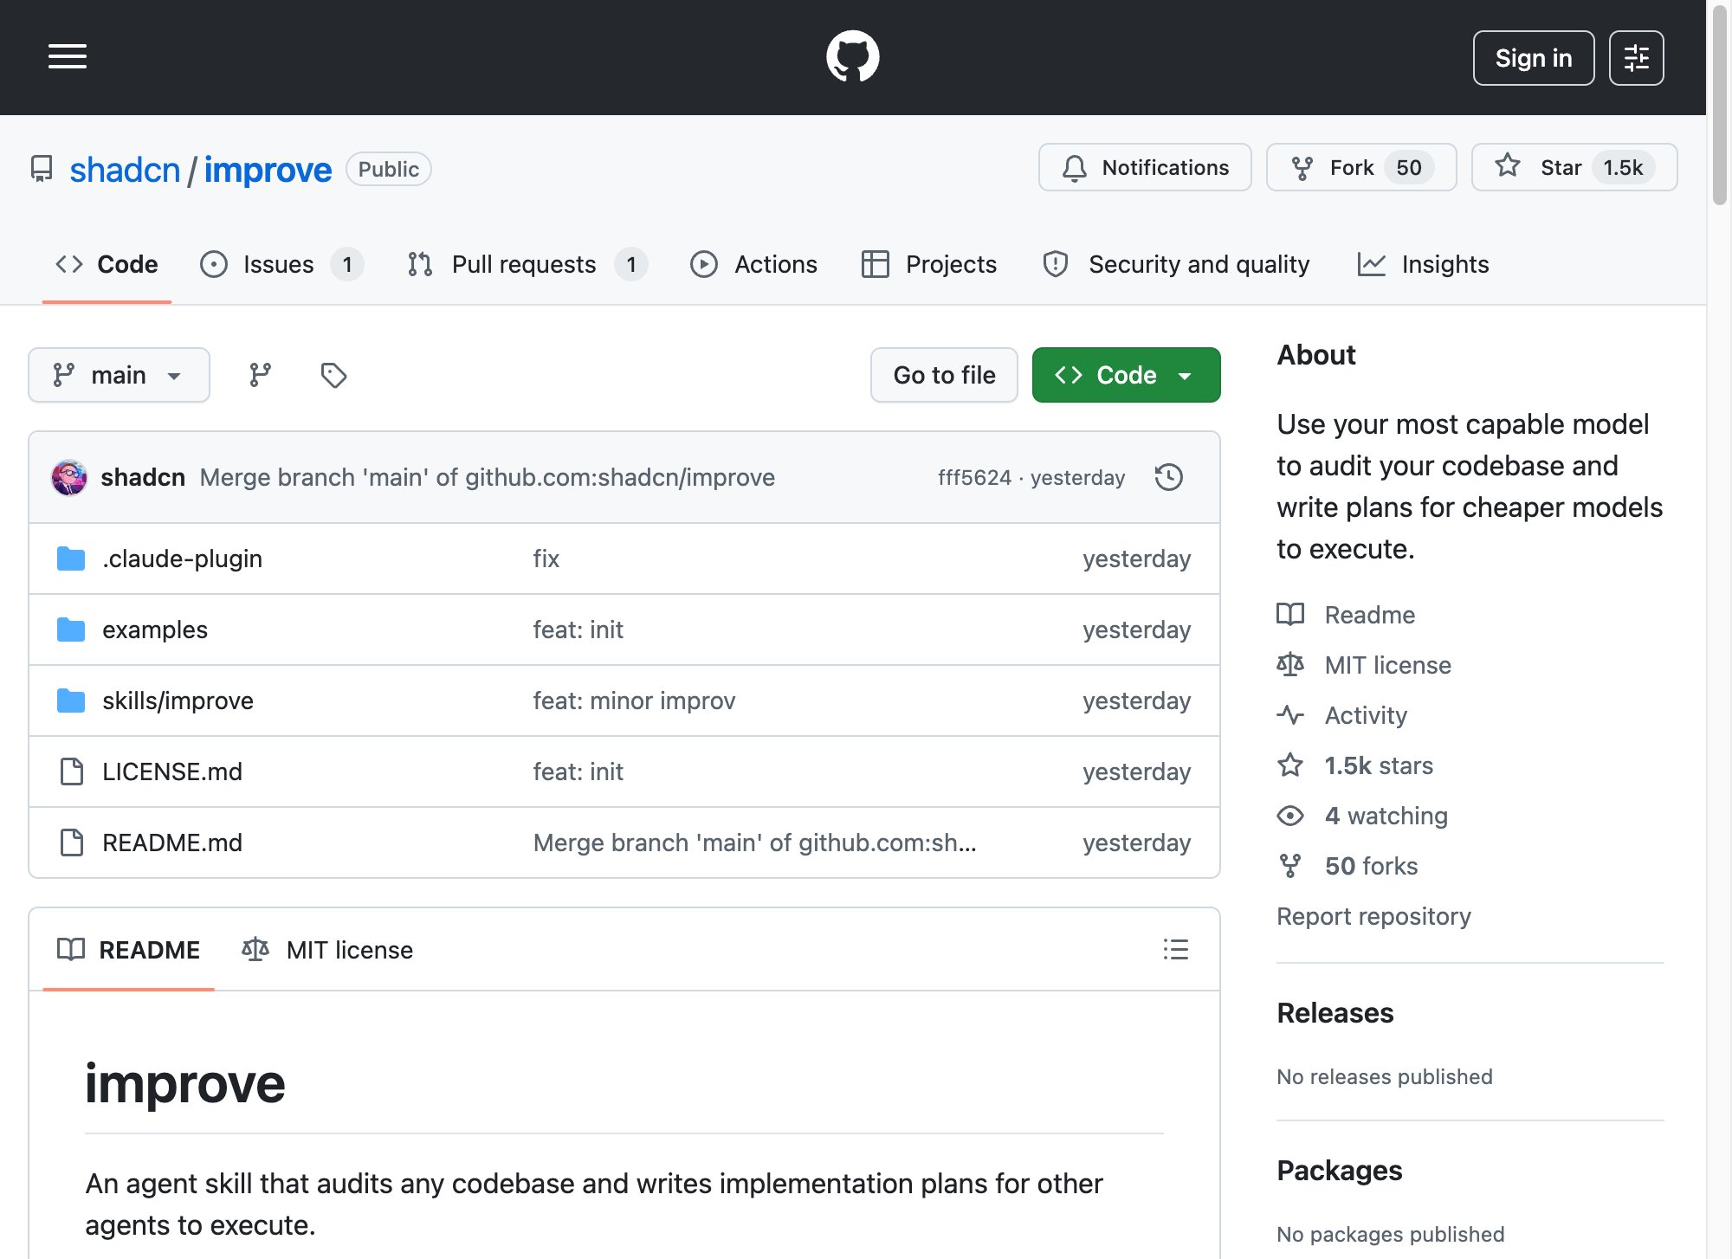This screenshot has width=1732, height=1259.
Task: Select the MIT license tab in file viewer
Action: 327,950
